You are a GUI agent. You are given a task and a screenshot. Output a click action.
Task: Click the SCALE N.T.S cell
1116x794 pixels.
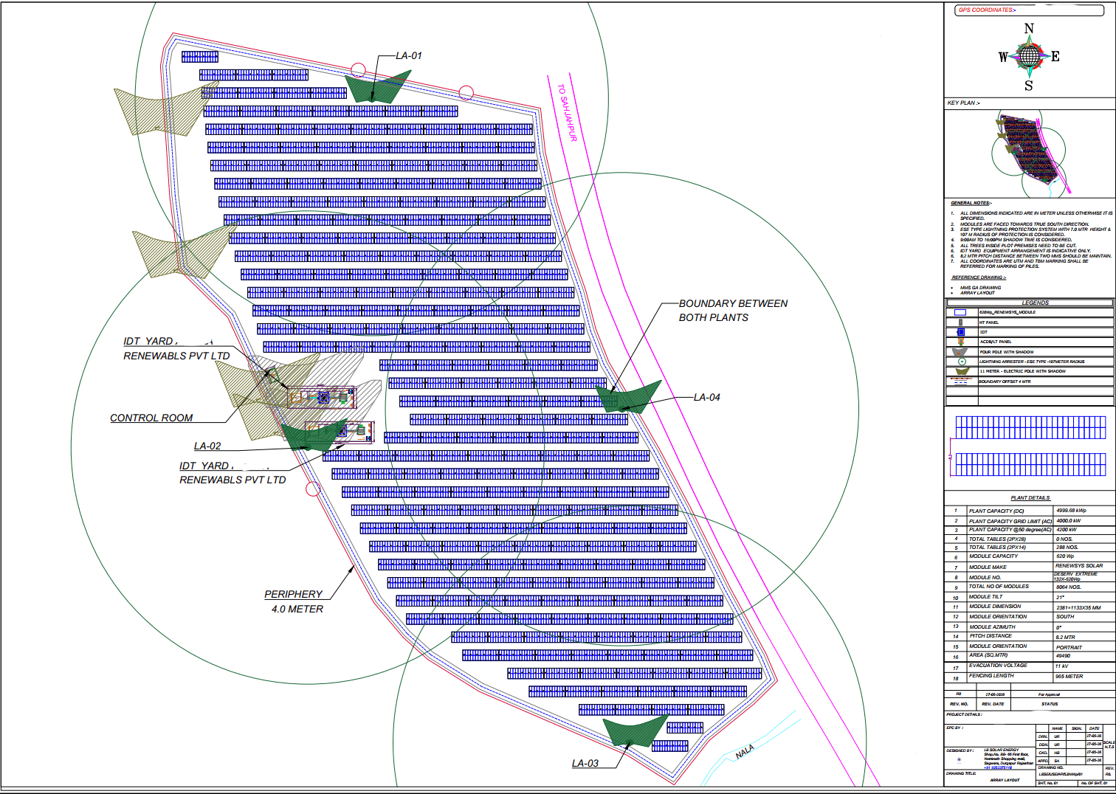point(1109,745)
